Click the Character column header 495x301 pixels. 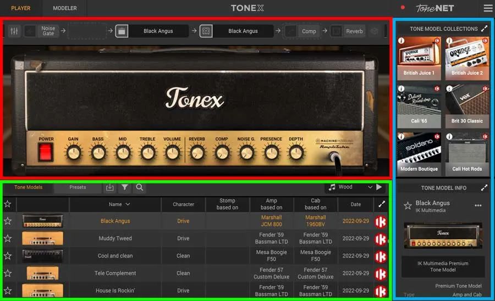point(183,204)
